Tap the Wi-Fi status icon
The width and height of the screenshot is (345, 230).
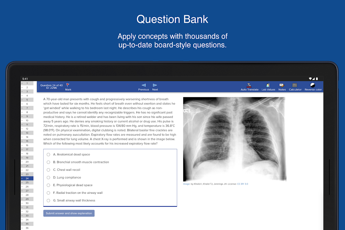[310, 79]
